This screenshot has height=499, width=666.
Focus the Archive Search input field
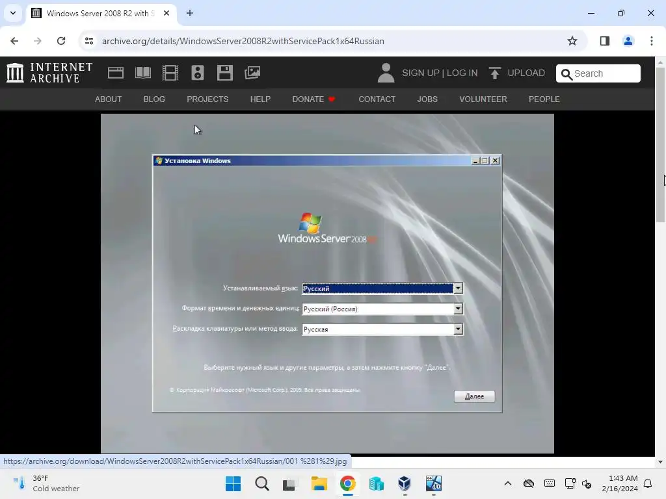pos(598,73)
